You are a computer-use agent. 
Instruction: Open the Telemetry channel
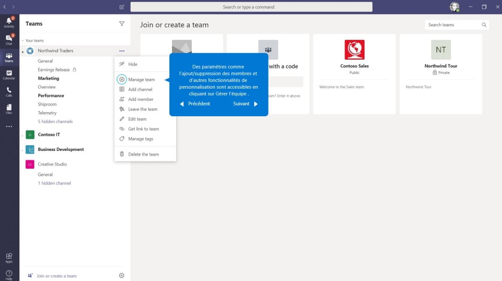coord(47,113)
